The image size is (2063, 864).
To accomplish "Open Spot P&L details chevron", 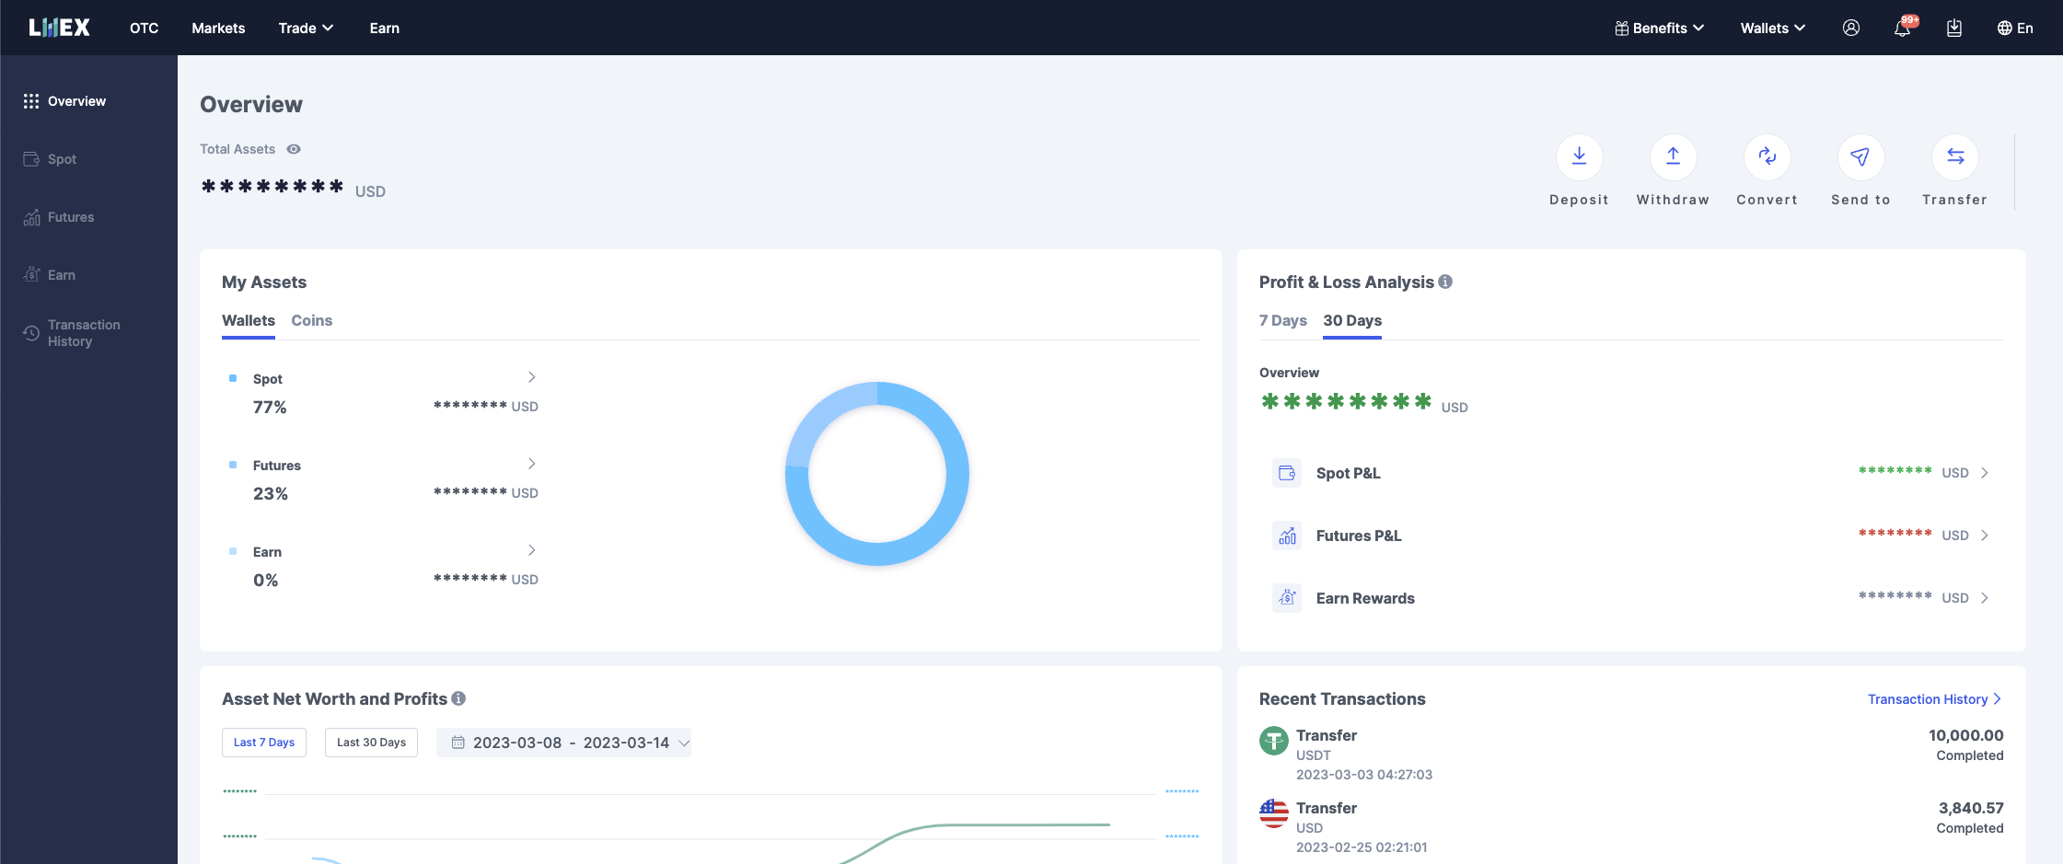I will (x=1985, y=473).
